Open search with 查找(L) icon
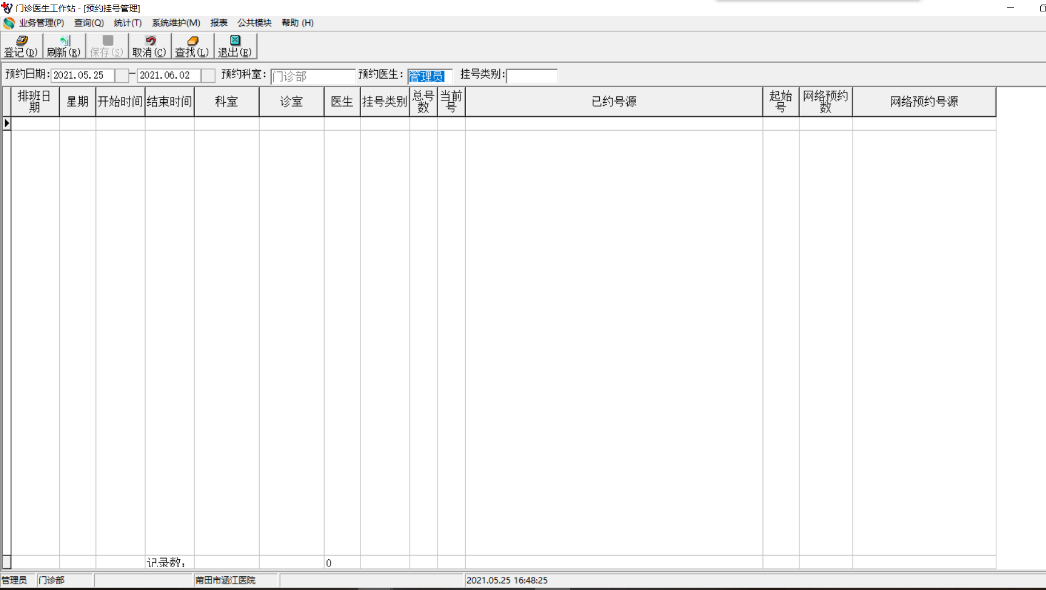The width and height of the screenshot is (1046, 590). pos(192,46)
